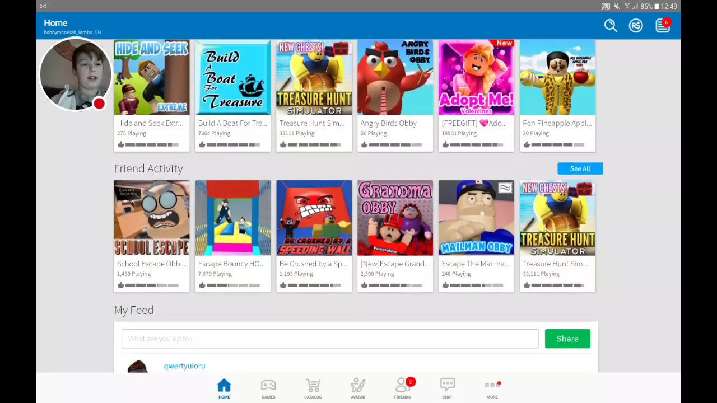The width and height of the screenshot is (717, 403).
Task: Click the thumbs-up rating icon under Angry Birds Obby
Action: tap(364, 145)
